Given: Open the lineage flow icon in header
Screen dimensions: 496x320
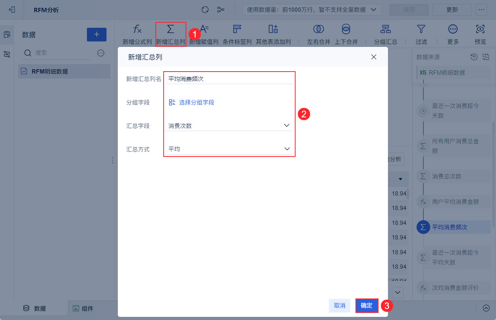Looking at the screenshot, I should pos(221,10).
